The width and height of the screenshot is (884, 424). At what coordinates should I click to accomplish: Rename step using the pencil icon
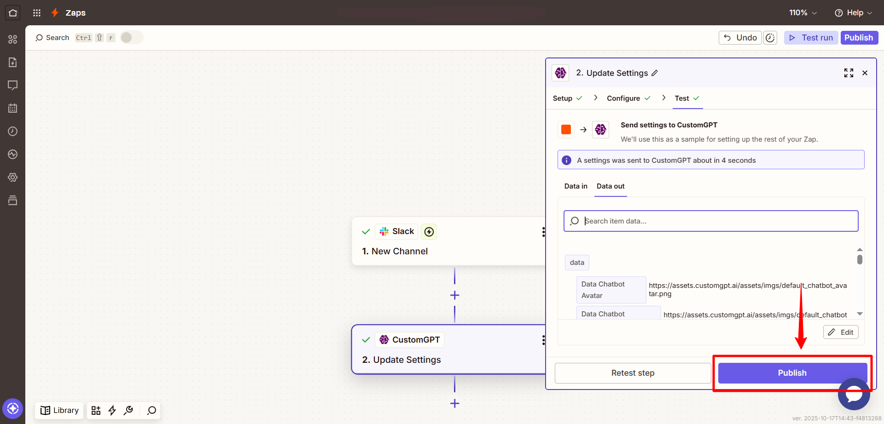pyautogui.click(x=655, y=73)
